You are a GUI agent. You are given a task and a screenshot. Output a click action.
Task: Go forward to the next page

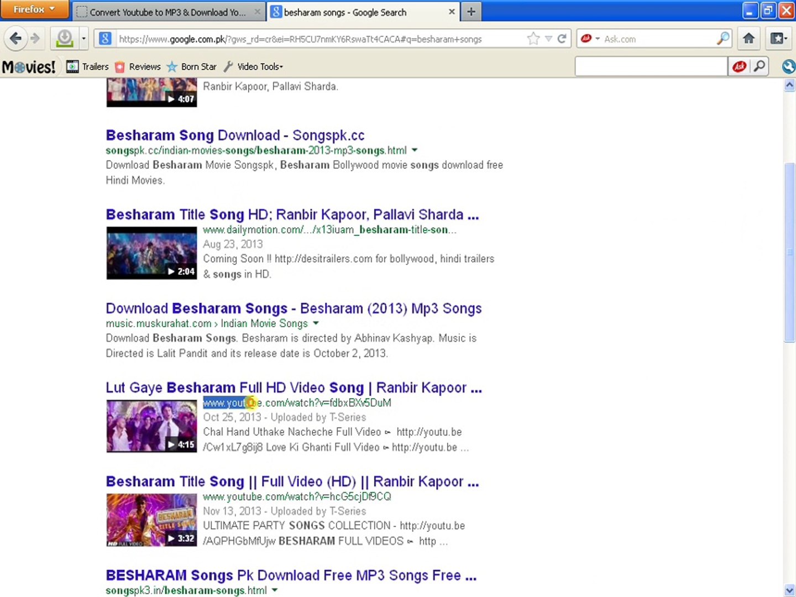[x=35, y=38]
